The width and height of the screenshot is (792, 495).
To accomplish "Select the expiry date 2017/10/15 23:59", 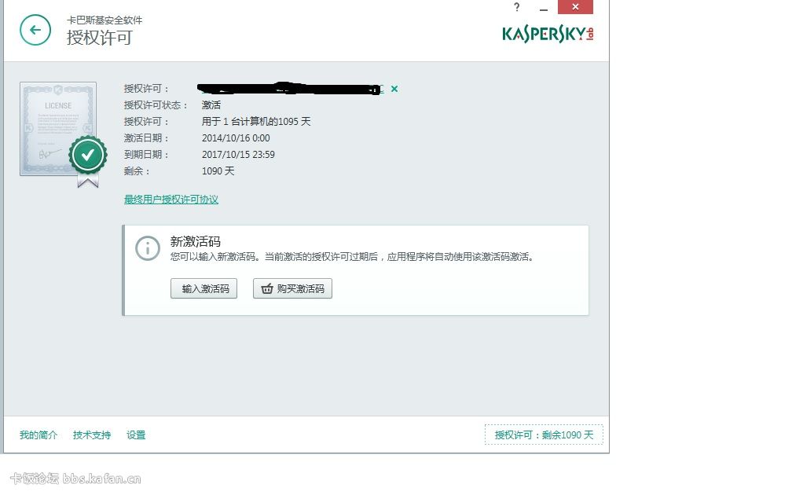I will point(238,155).
